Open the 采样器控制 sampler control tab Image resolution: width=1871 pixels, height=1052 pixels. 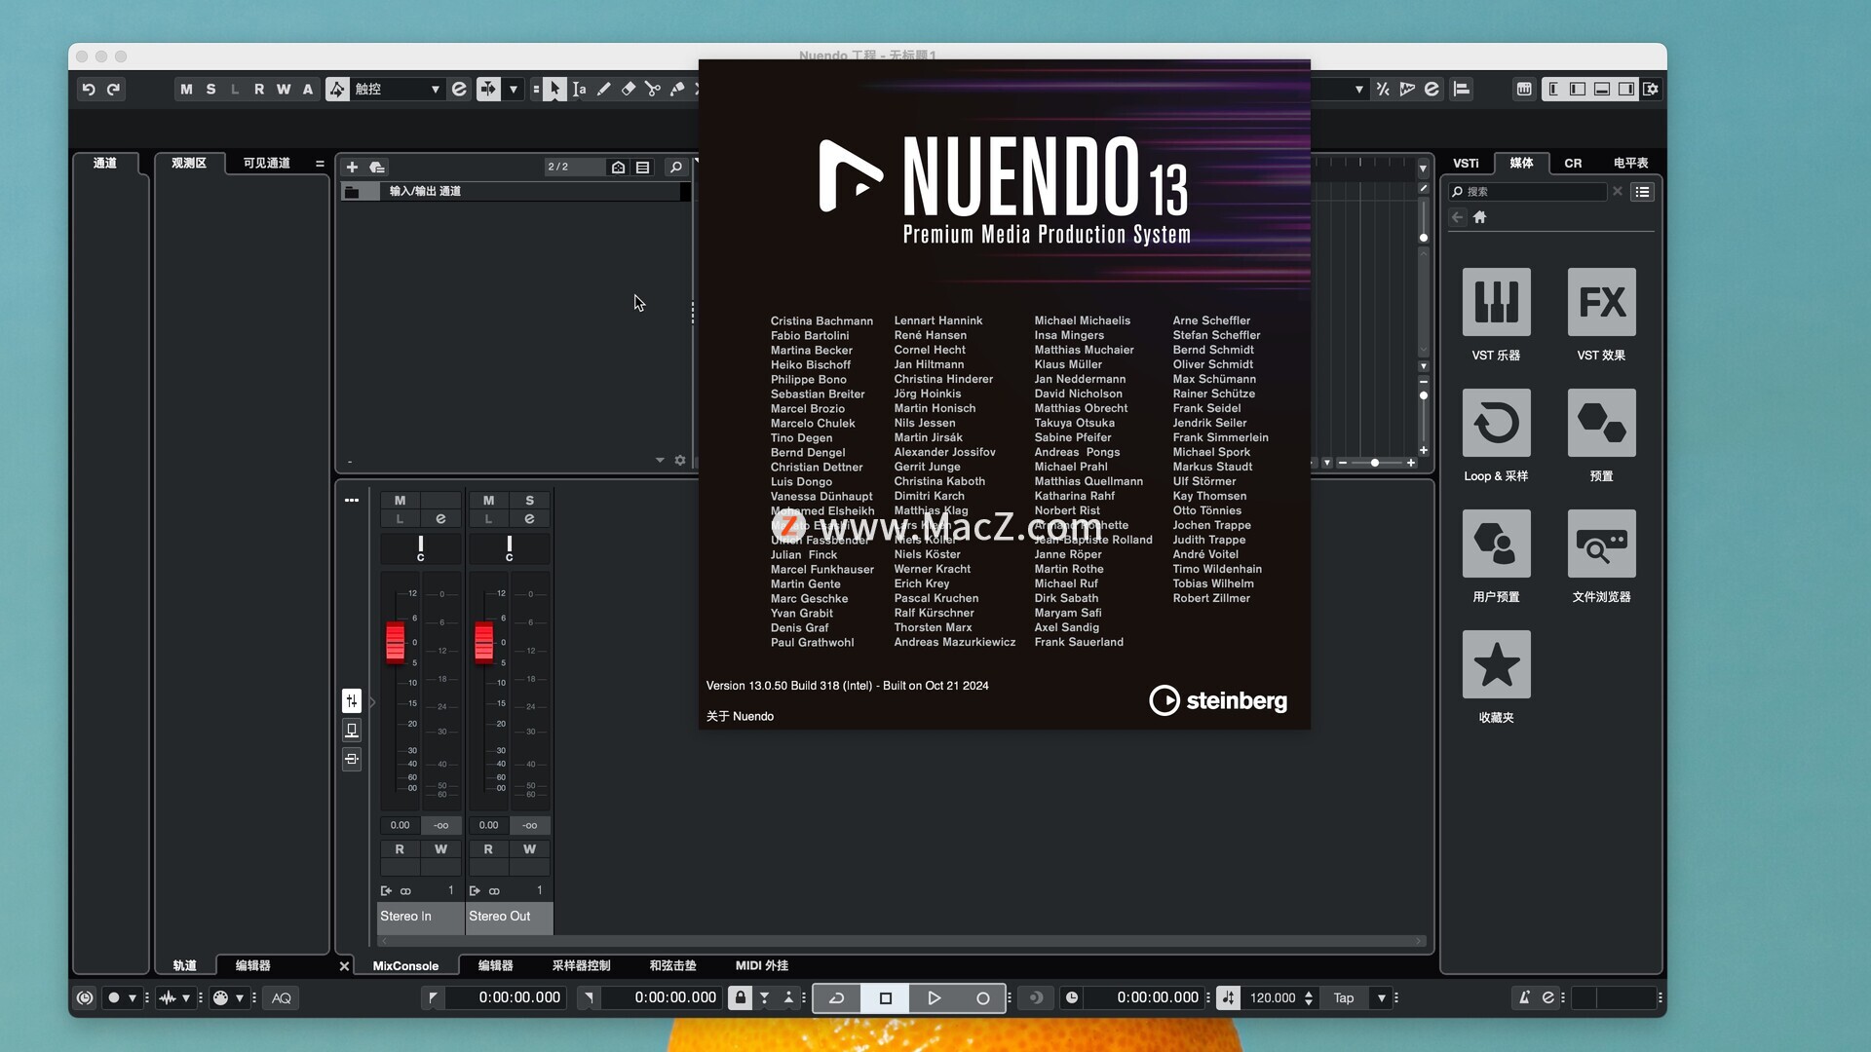(581, 966)
